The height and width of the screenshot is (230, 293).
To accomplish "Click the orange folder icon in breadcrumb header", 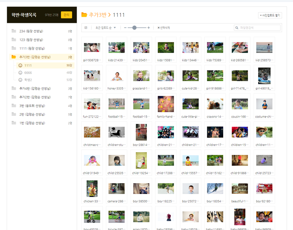I will 84,15.
